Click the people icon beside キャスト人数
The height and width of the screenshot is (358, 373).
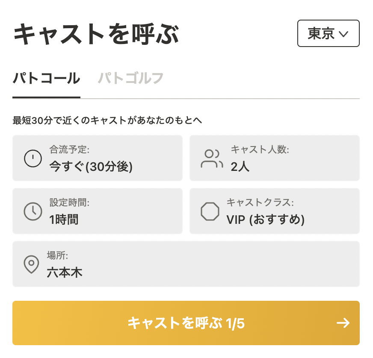coord(212,158)
